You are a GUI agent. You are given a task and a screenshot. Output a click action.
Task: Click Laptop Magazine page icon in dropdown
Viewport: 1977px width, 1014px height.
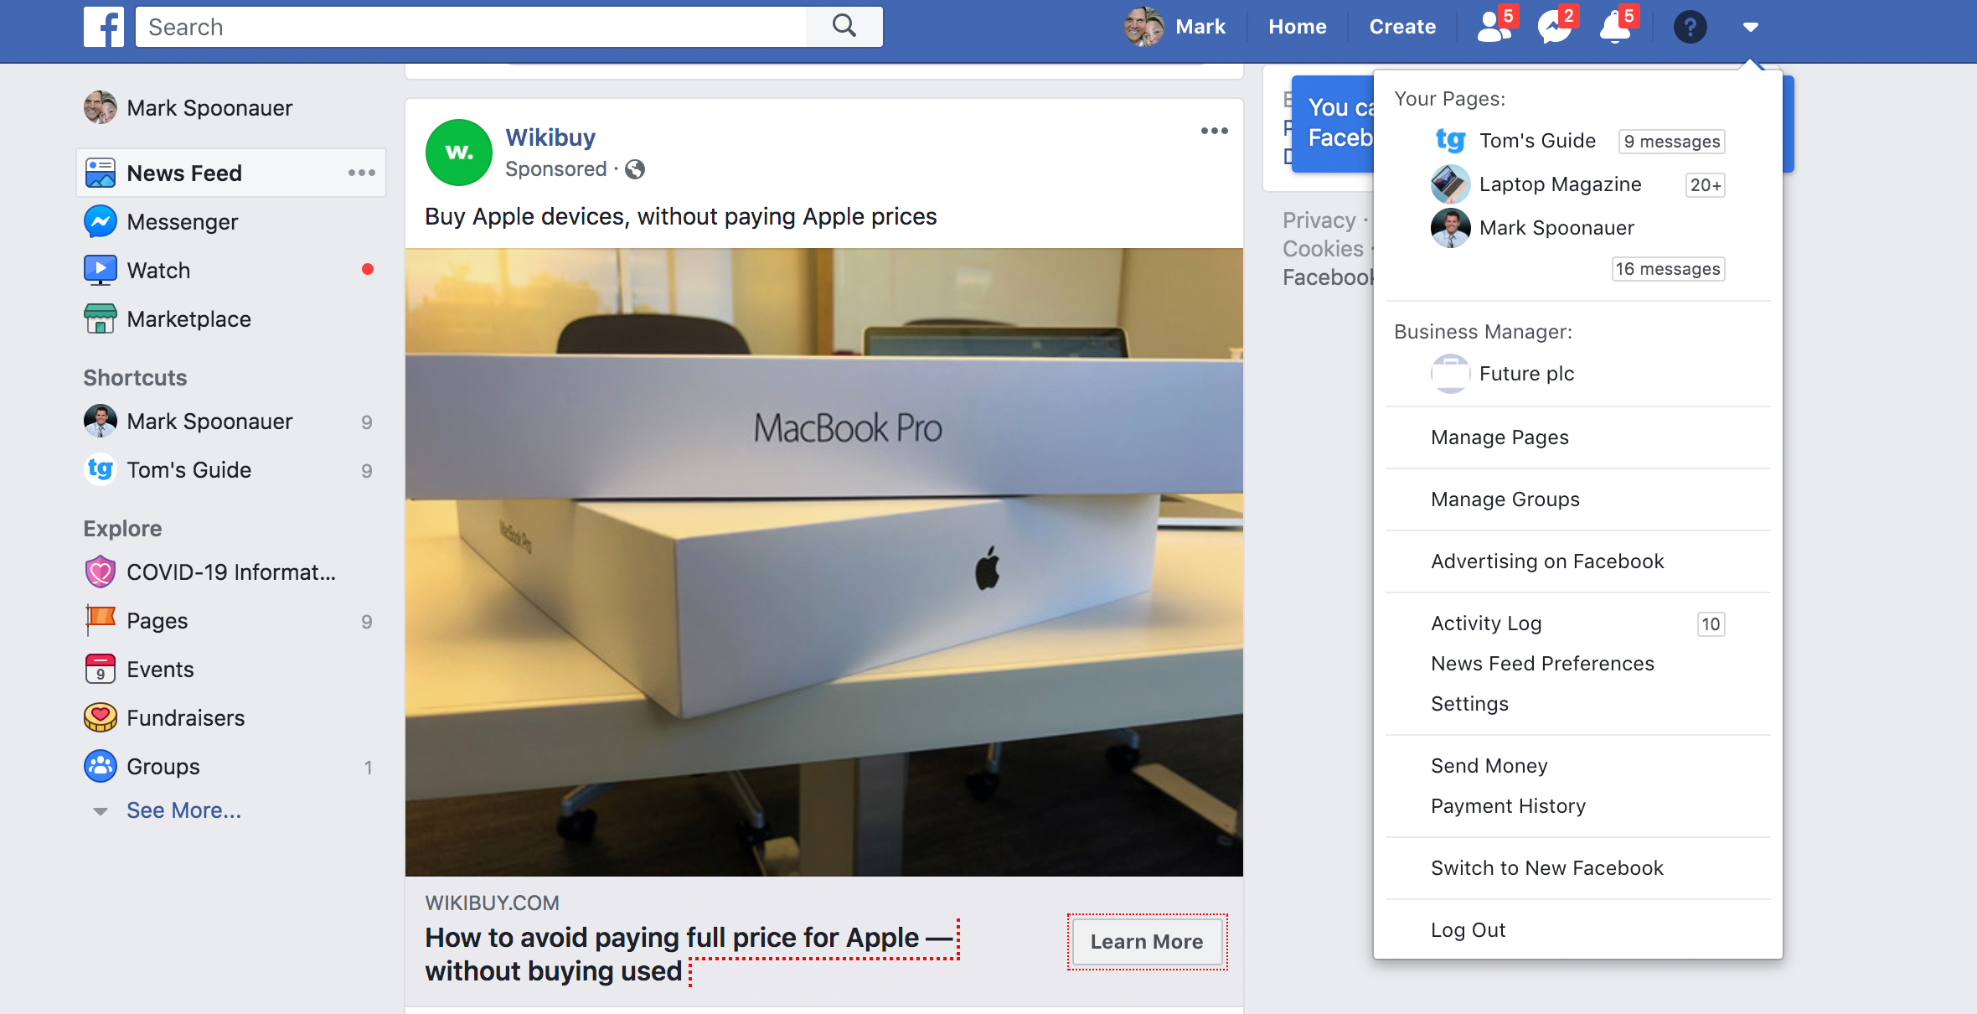(x=1450, y=184)
